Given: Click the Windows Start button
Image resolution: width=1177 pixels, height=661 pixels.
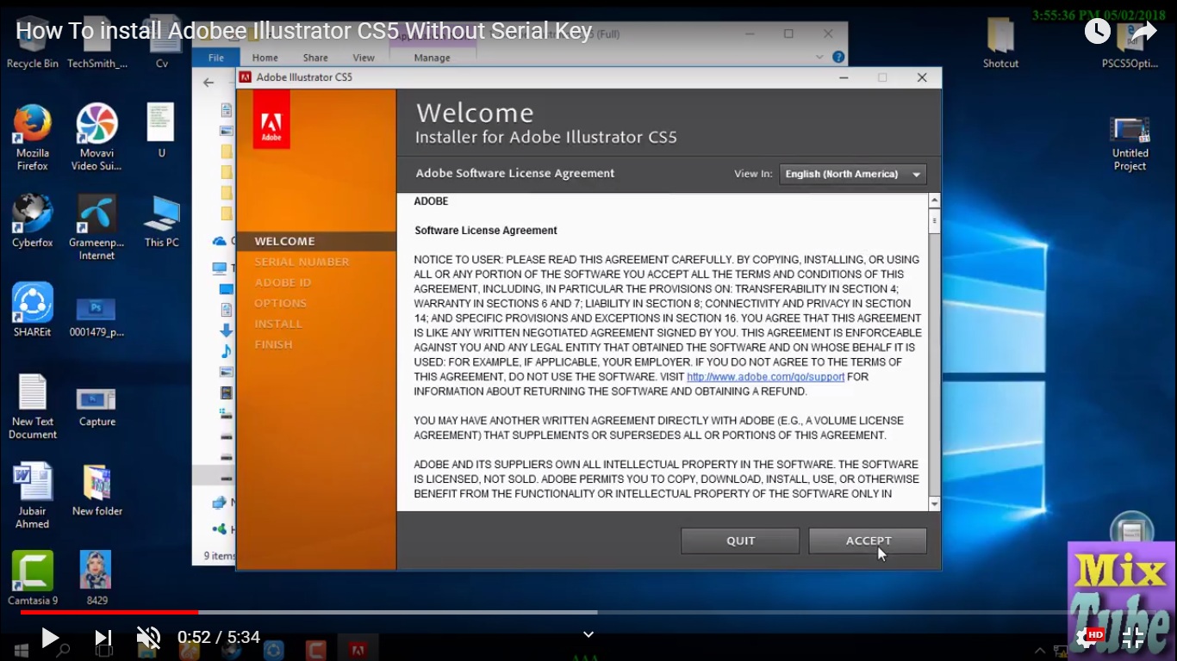Looking at the screenshot, I should (21, 650).
